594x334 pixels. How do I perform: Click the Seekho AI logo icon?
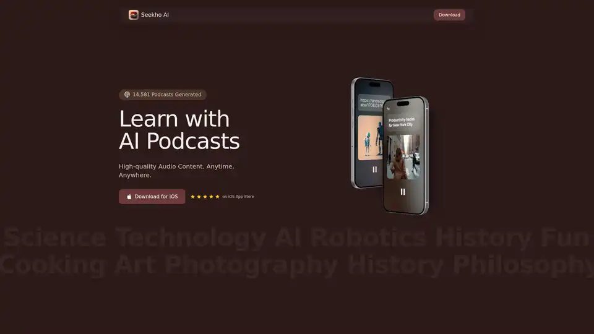[133, 15]
